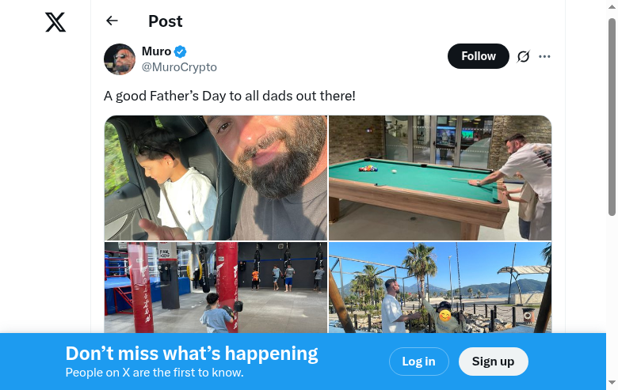Click "Don't miss what's happening" banner text
Image resolution: width=618 pixels, height=390 pixels.
(x=192, y=354)
